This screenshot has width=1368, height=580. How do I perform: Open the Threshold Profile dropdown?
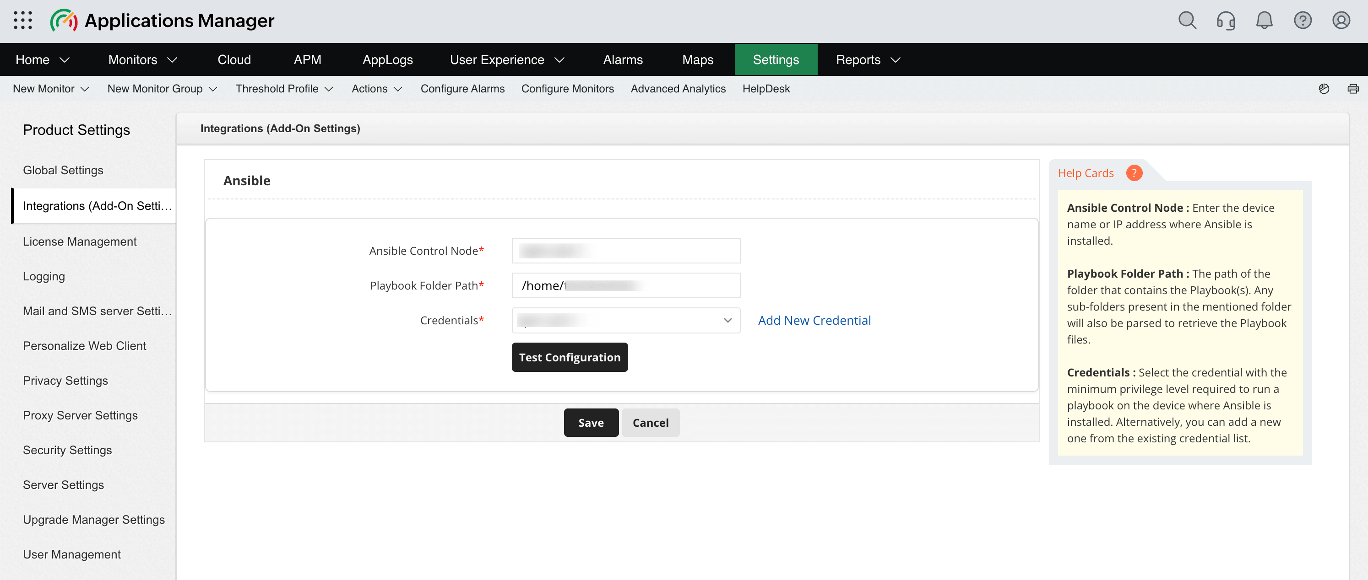[285, 89]
